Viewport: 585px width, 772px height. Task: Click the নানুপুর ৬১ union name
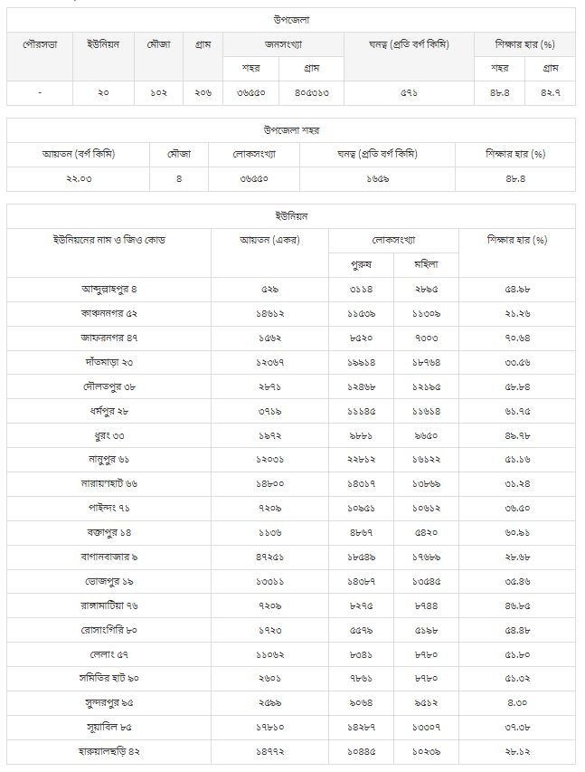(x=109, y=460)
